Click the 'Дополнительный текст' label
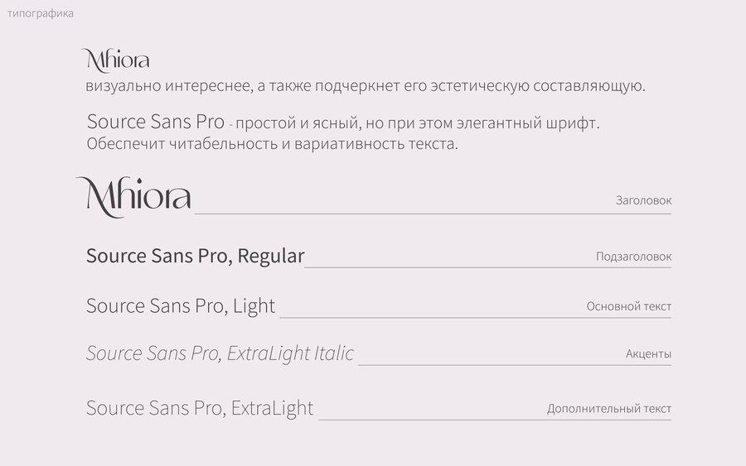746x466 pixels. (x=609, y=409)
